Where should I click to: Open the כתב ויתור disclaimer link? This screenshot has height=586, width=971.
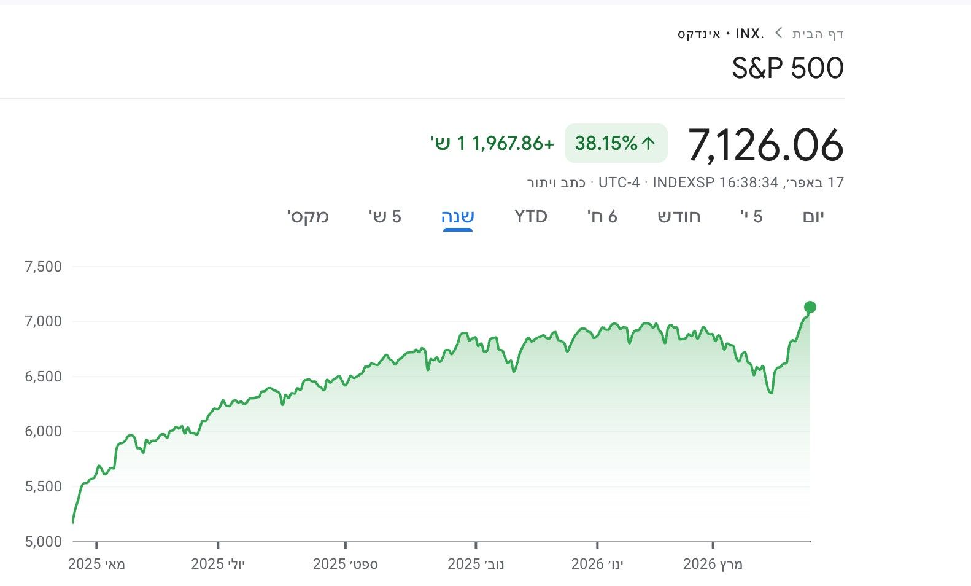(x=556, y=182)
